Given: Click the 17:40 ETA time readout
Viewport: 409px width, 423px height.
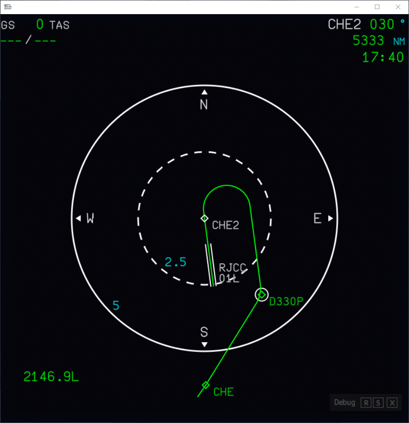Looking at the screenshot, I should tap(383, 57).
